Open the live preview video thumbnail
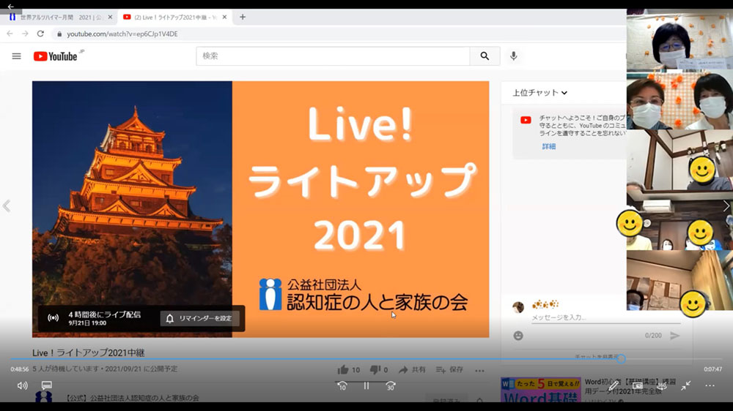The height and width of the screenshot is (411, 733). coord(260,209)
